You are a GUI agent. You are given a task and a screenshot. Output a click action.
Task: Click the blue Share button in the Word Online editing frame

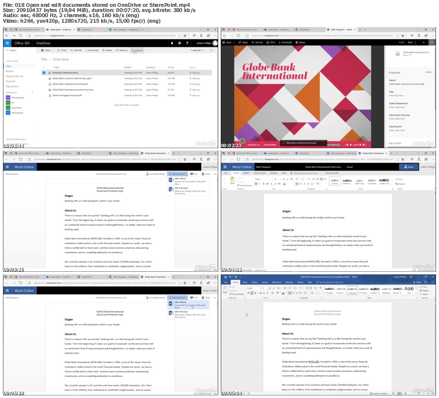(x=409, y=167)
